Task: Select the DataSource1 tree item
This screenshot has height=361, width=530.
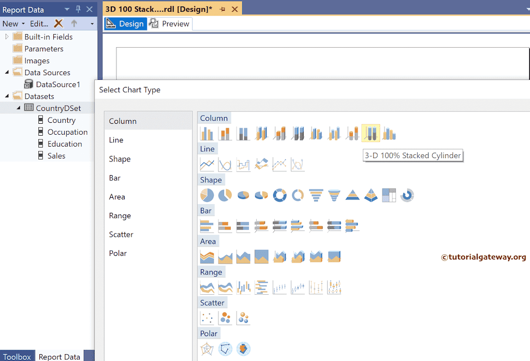Action: [x=52, y=84]
